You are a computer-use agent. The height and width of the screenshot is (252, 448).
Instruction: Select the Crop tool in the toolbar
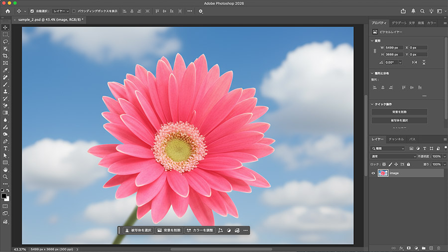point(5,56)
